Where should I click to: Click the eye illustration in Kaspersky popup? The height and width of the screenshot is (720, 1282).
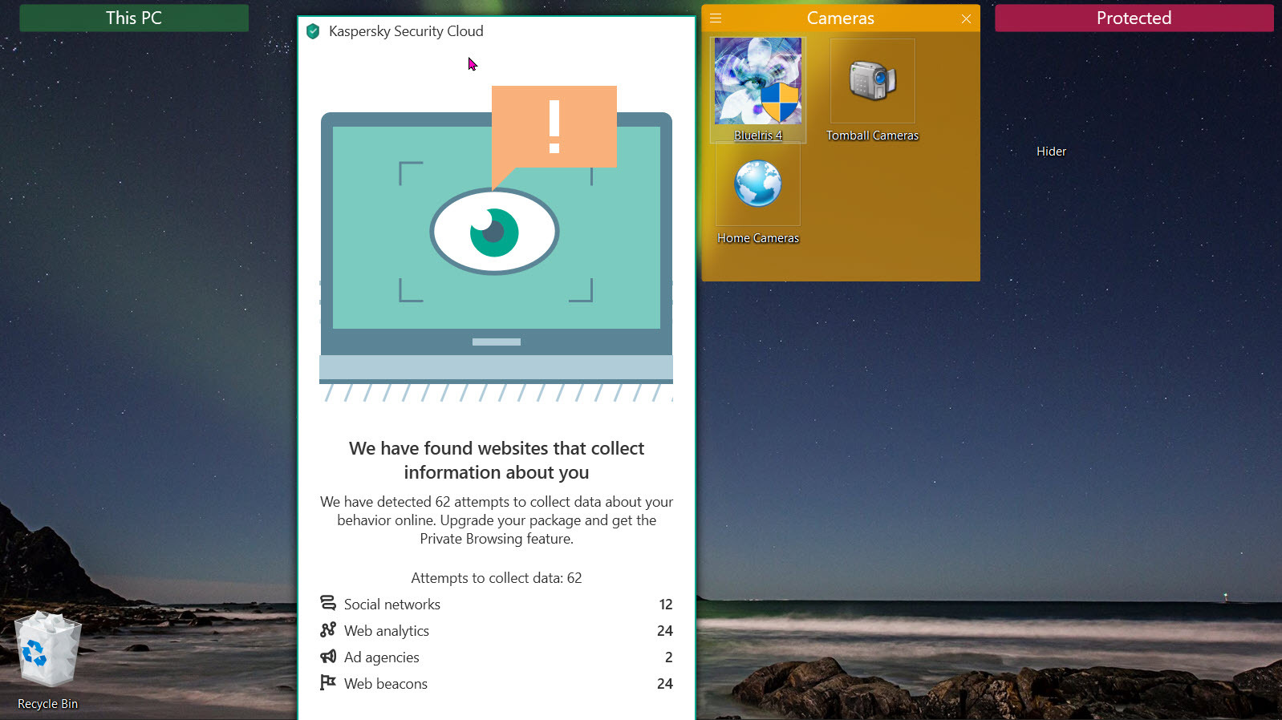click(494, 232)
